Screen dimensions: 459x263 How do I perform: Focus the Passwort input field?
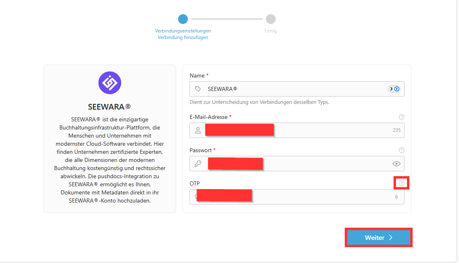[x=297, y=164]
